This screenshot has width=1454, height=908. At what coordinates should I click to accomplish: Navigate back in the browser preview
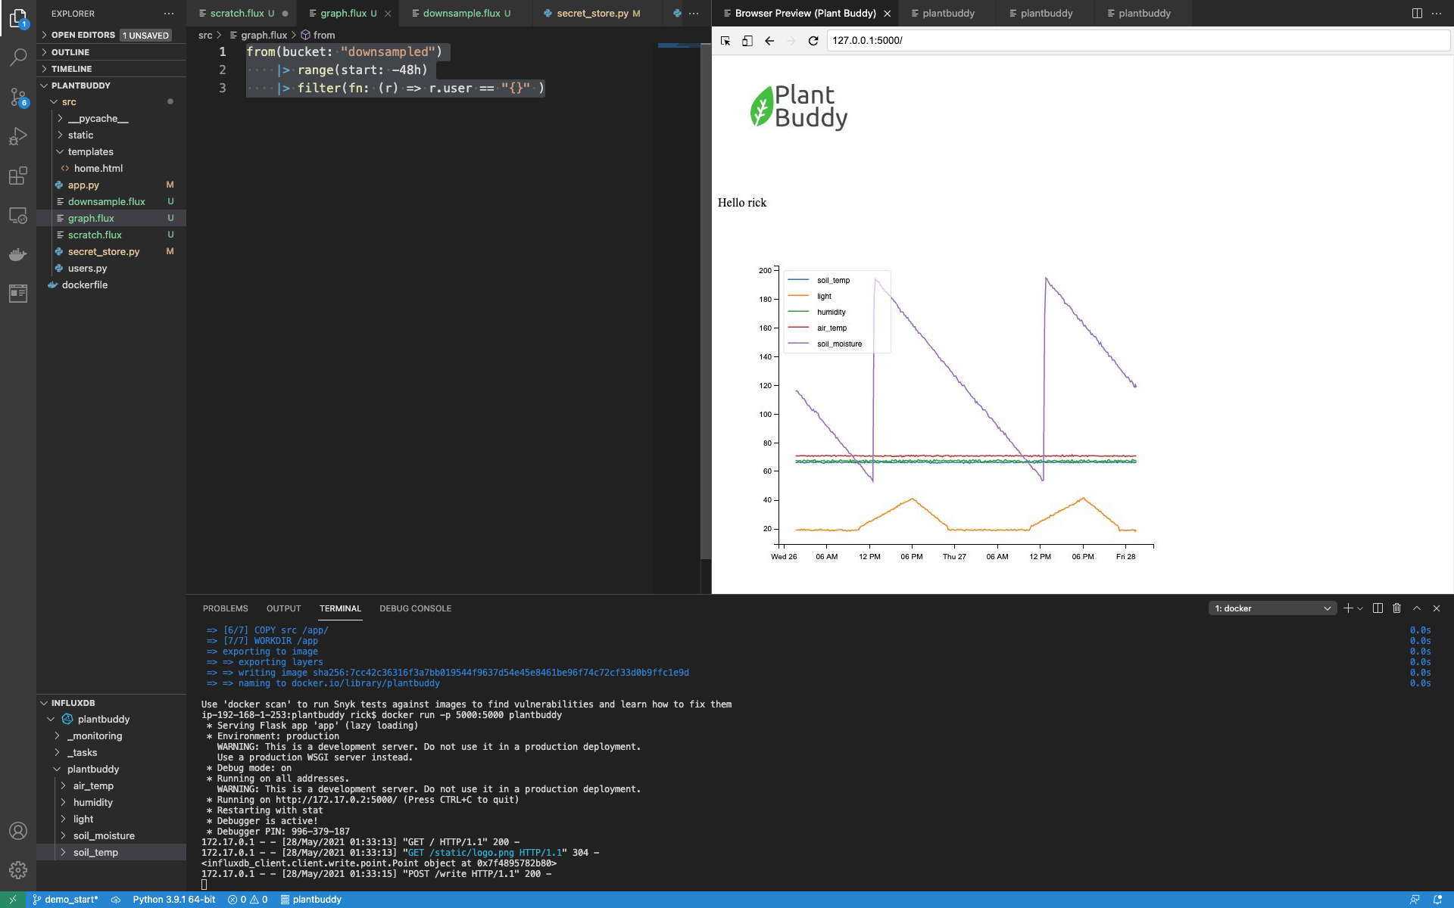click(x=769, y=41)
